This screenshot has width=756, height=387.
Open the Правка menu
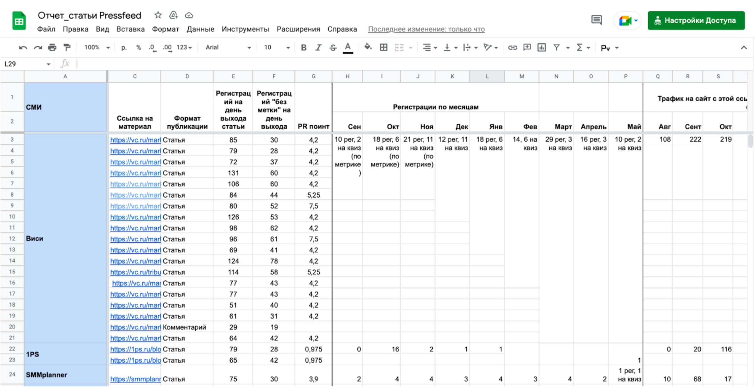coord(75,29)
